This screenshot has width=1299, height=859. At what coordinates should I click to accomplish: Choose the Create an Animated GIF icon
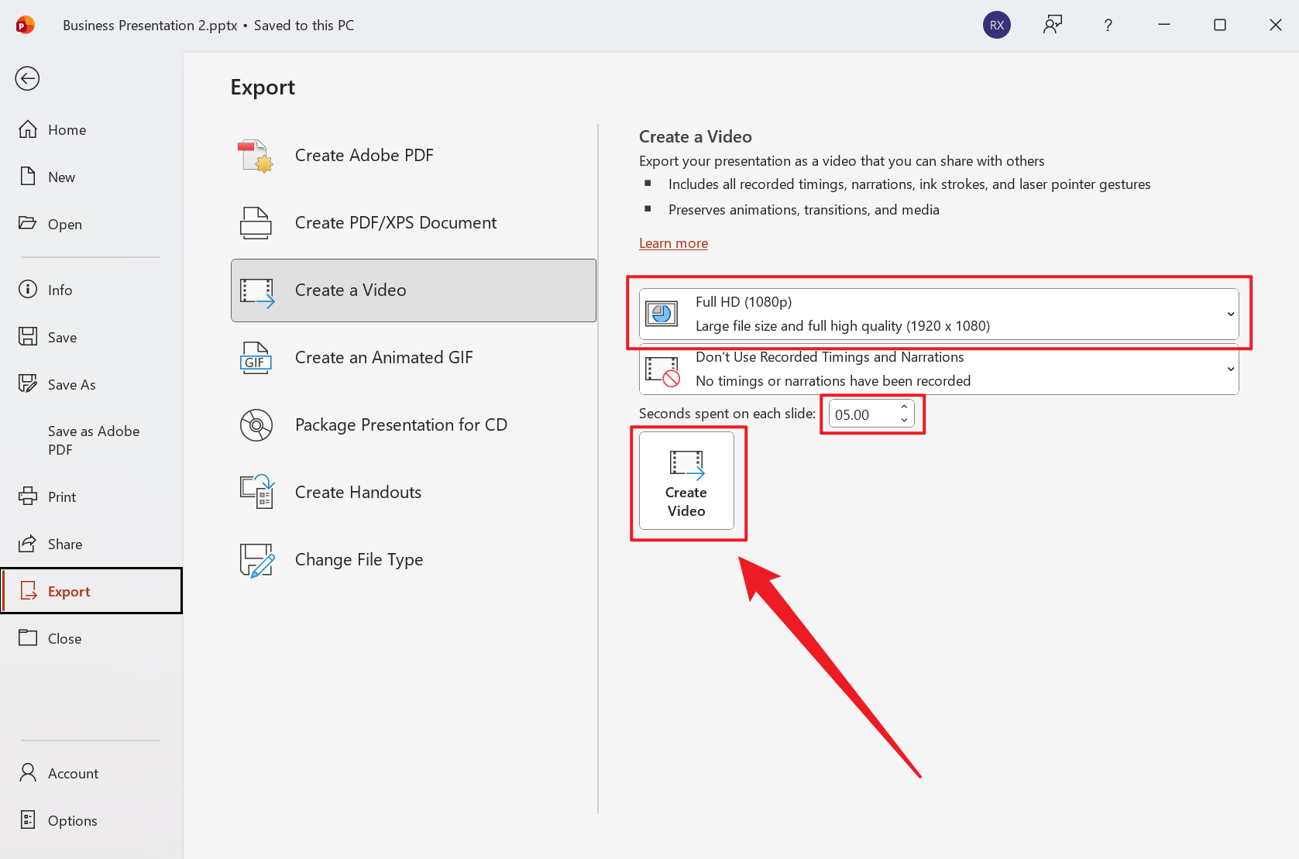[x=256, y=358]
